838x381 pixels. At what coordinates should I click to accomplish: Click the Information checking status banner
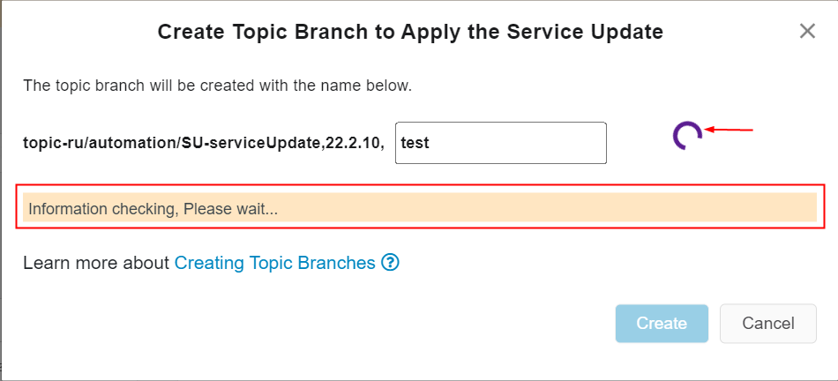(419, 209)
